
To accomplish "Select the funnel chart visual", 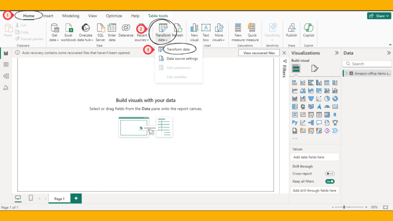I will click(311, 99).
